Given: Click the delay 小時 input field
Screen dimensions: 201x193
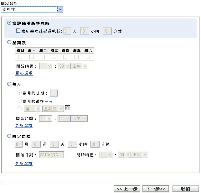Looking at the screenshot, I should (x=85, y=31).
